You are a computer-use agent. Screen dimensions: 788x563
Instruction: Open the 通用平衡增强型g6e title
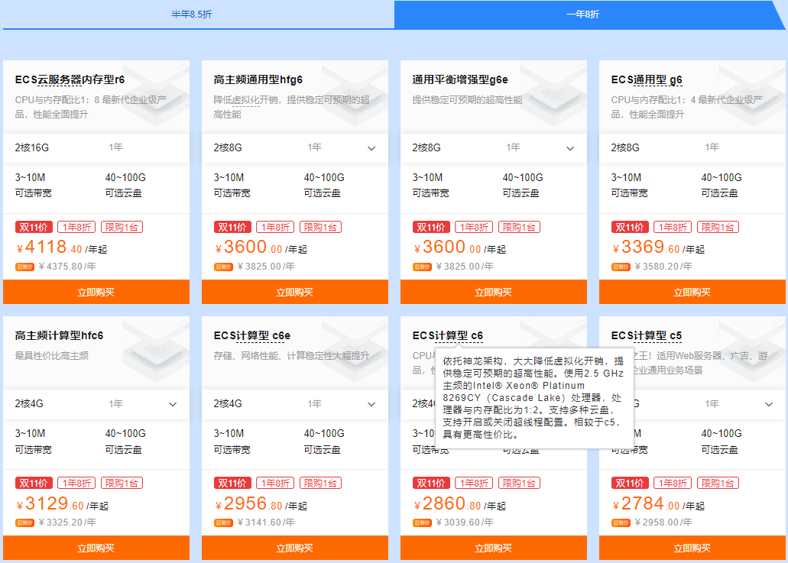coord(460,80)
